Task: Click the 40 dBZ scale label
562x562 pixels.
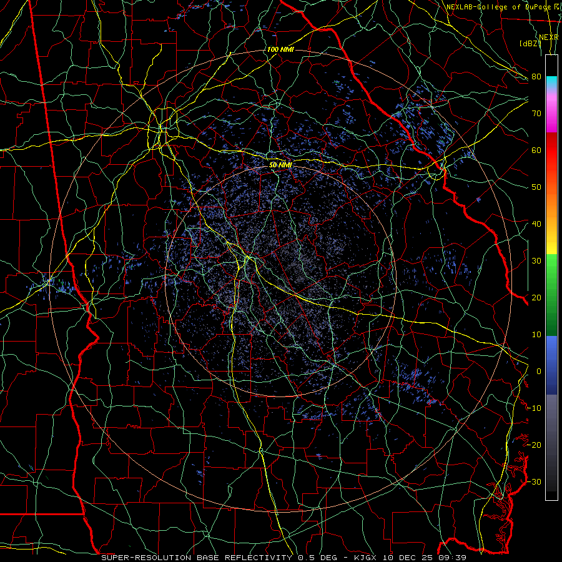Action: click(x=536, y=224)
